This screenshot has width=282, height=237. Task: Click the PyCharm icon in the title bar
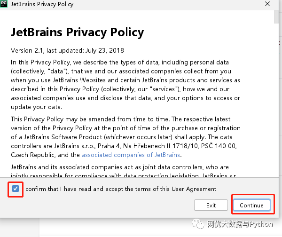(x=3, y=4)
